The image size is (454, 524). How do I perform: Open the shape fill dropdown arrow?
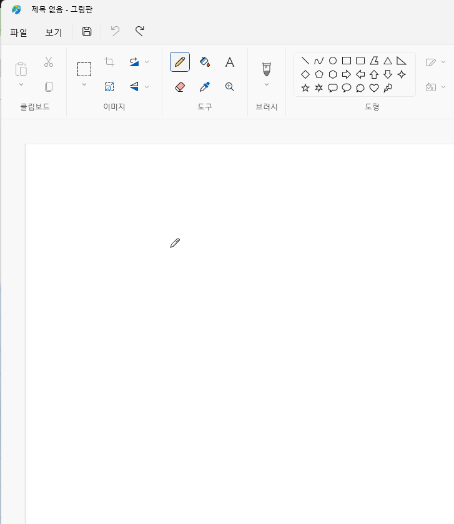pyautogui.click(x=443, y=87)
